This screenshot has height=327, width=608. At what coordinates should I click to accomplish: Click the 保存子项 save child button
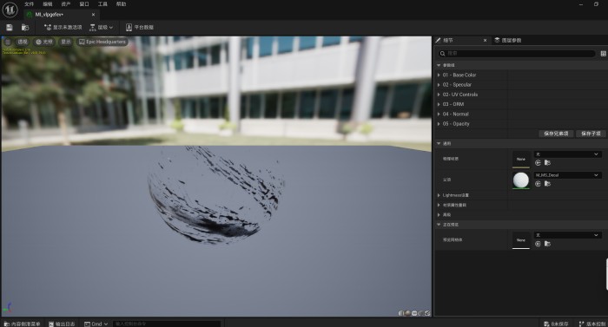click(x=591, y=134)
